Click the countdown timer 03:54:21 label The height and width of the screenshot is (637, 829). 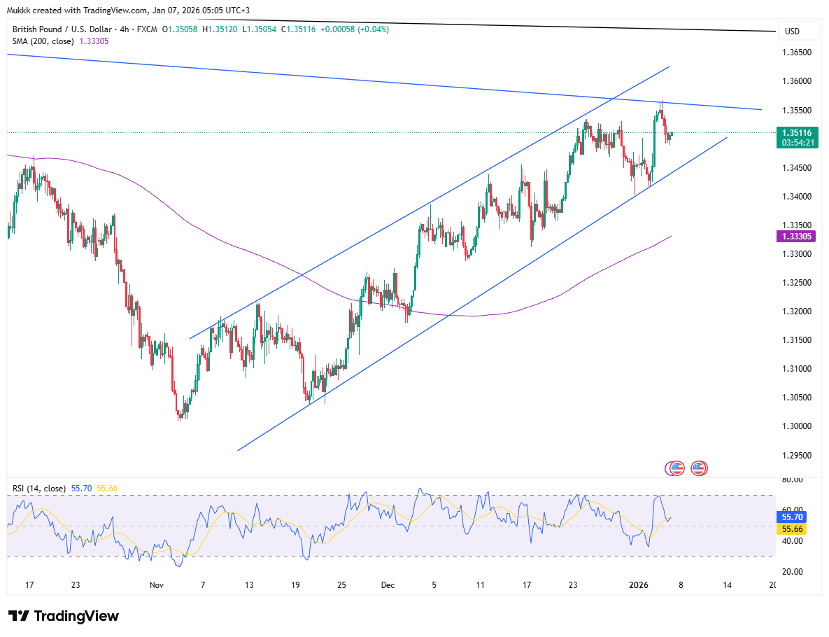tap(797, 143)
